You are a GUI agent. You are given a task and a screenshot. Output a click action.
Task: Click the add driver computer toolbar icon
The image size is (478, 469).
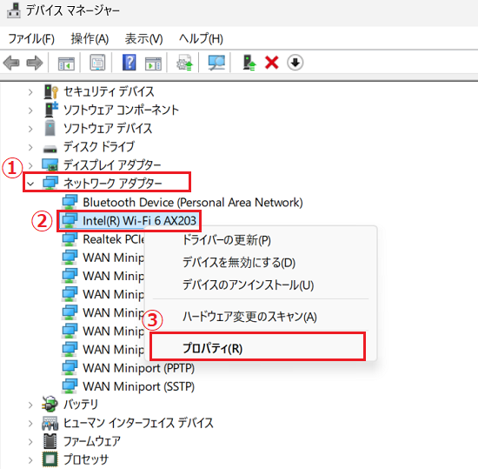pos(249,63)
